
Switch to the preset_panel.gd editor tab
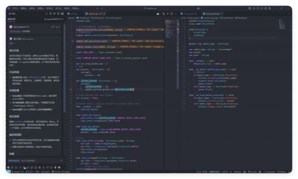213,14
